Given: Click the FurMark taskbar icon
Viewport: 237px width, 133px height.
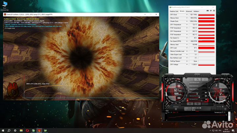Looking at the screenshot, I should [x=39, y=130].
